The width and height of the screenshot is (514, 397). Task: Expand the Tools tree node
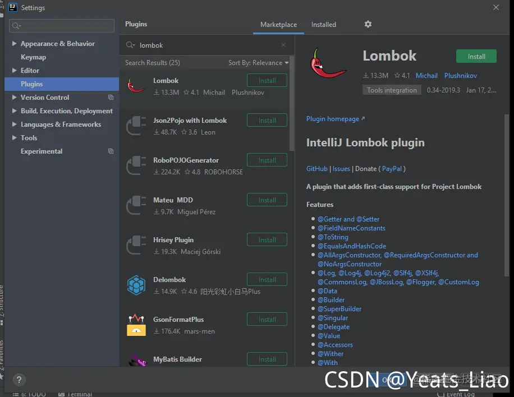(14, 137)
